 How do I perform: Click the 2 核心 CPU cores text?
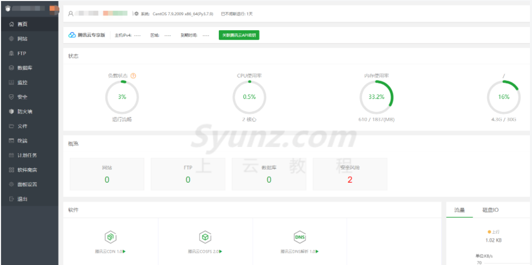(250, 120)
